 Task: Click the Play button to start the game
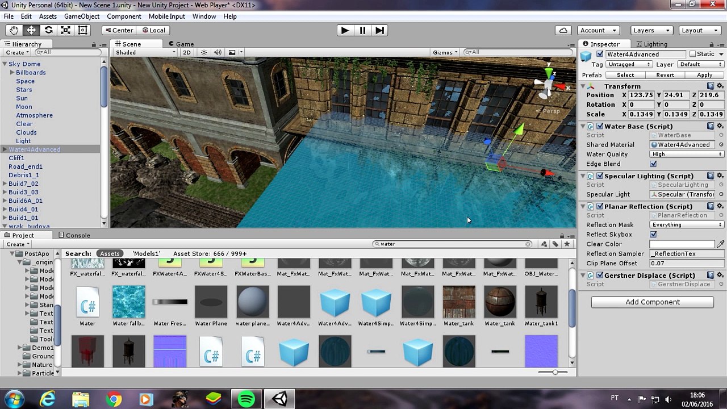pos(345,30)
